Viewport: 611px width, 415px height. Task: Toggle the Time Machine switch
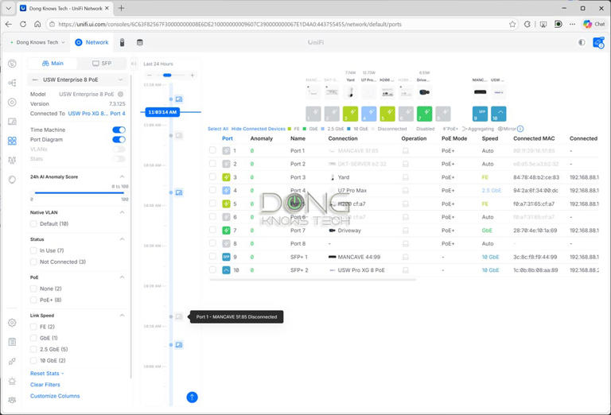coord(119,130)
